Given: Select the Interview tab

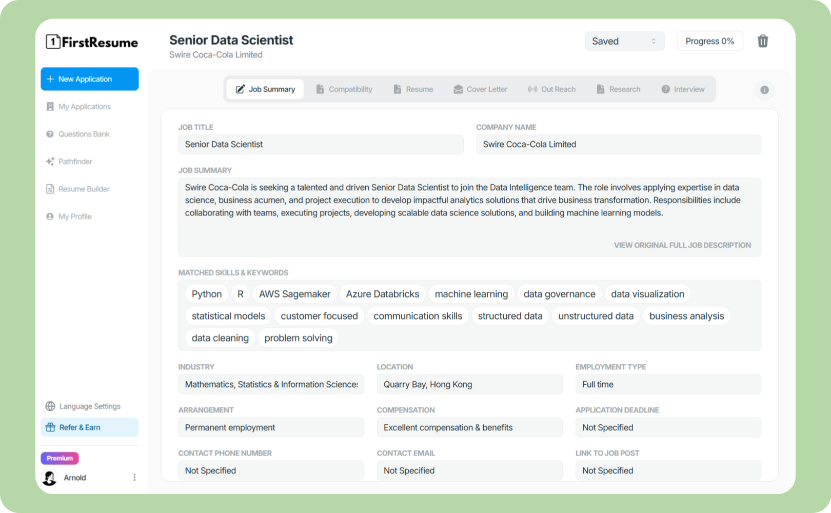Looking at the screenshot, I should click(x=683, y=89).
